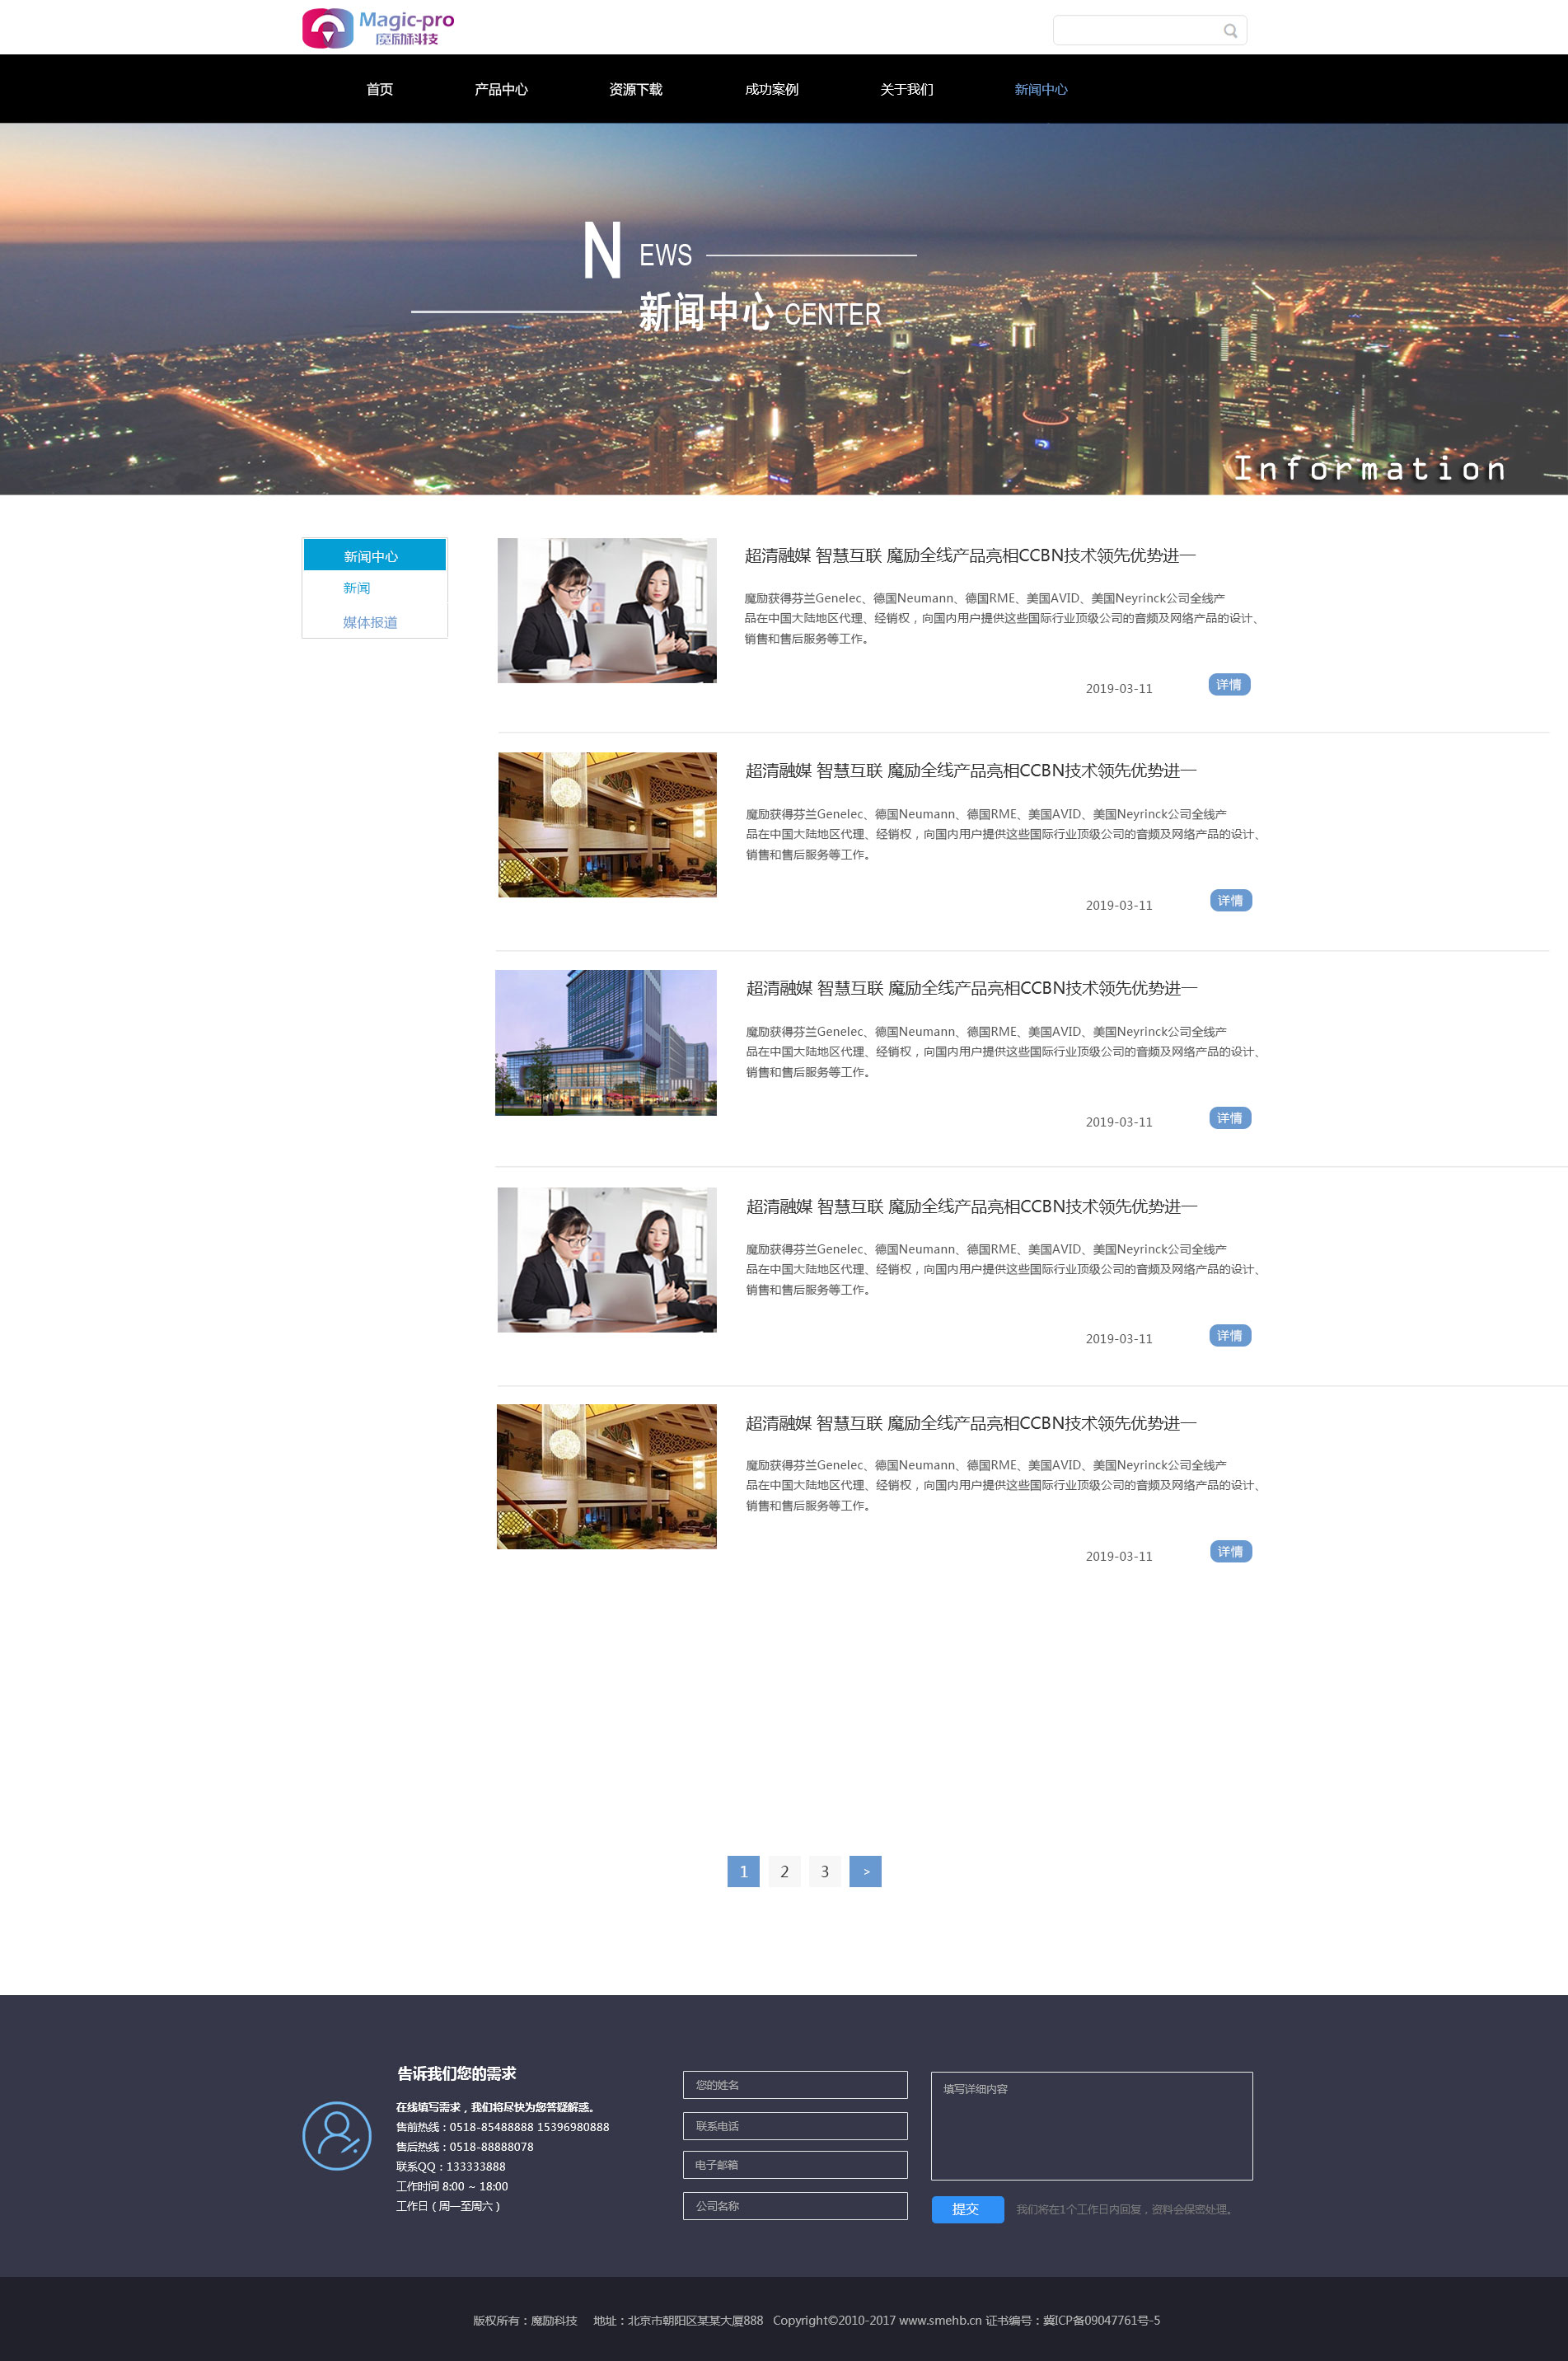Go to next page with arrow button
1568x2361 pixels.
[x=865, y=1871]
